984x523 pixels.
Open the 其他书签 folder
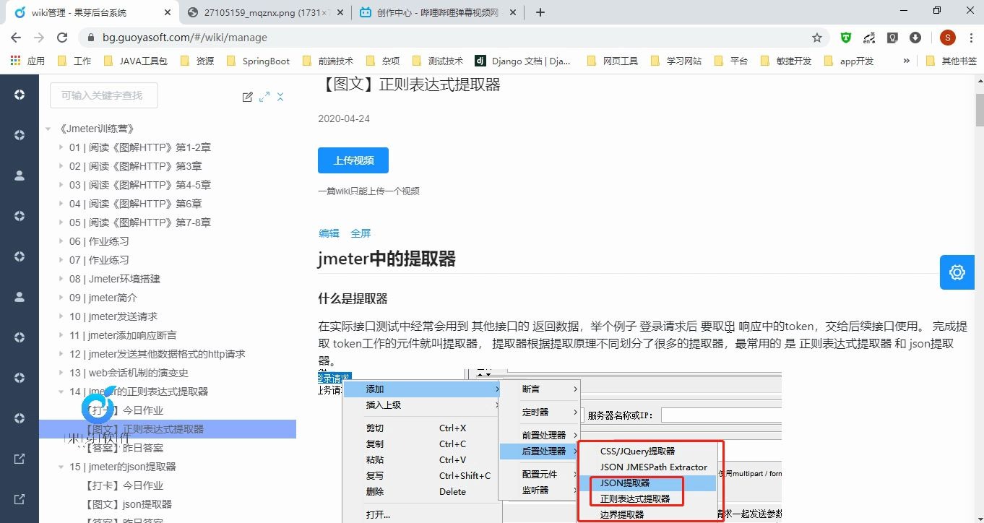click(x=951, y=61)
